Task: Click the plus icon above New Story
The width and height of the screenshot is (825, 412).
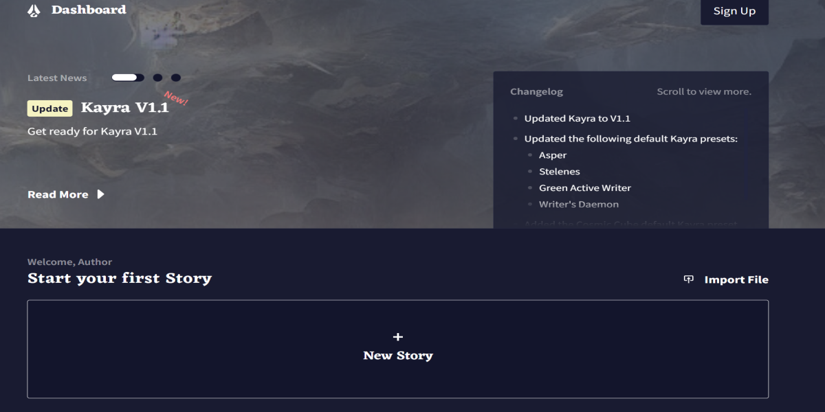Action: [x=398, y=336]
